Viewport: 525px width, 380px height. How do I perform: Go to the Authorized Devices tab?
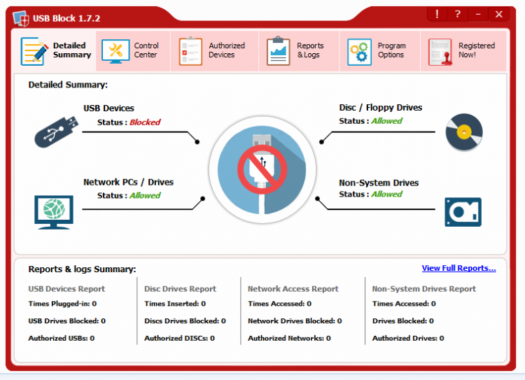(x=215, y=51)
